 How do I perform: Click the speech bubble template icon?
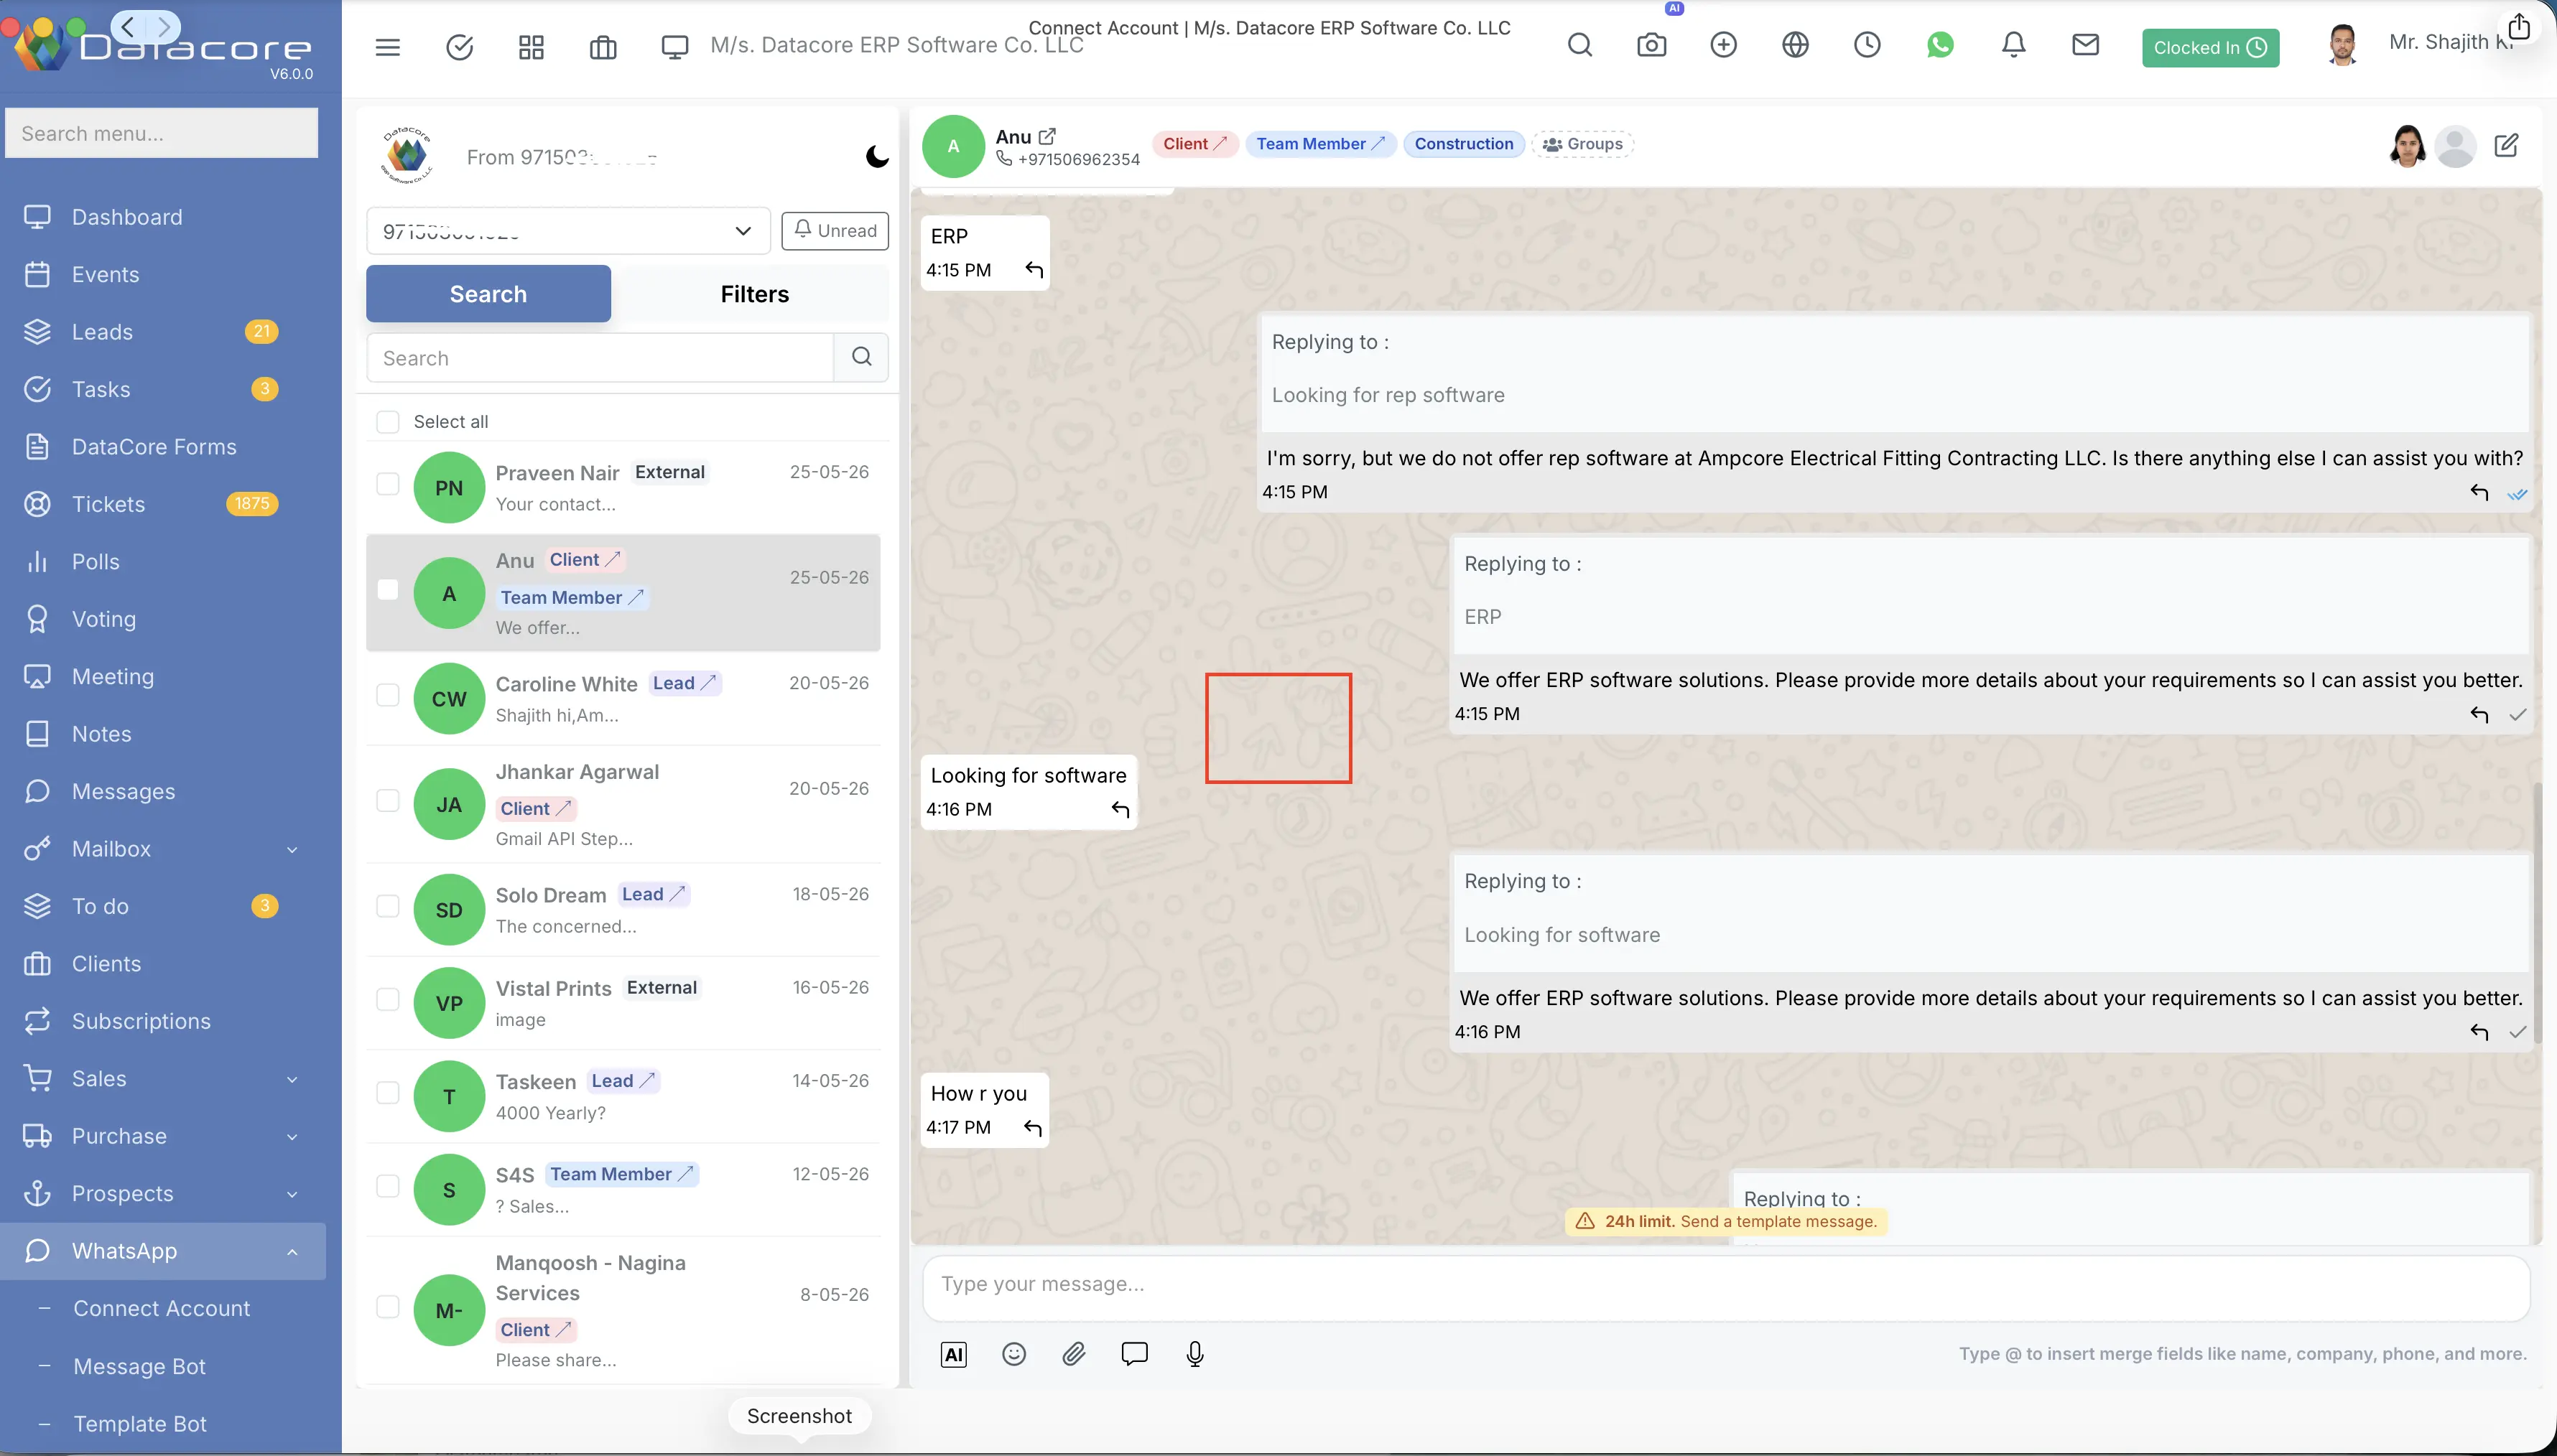pyautogui.click(x=1134, y=1354)
